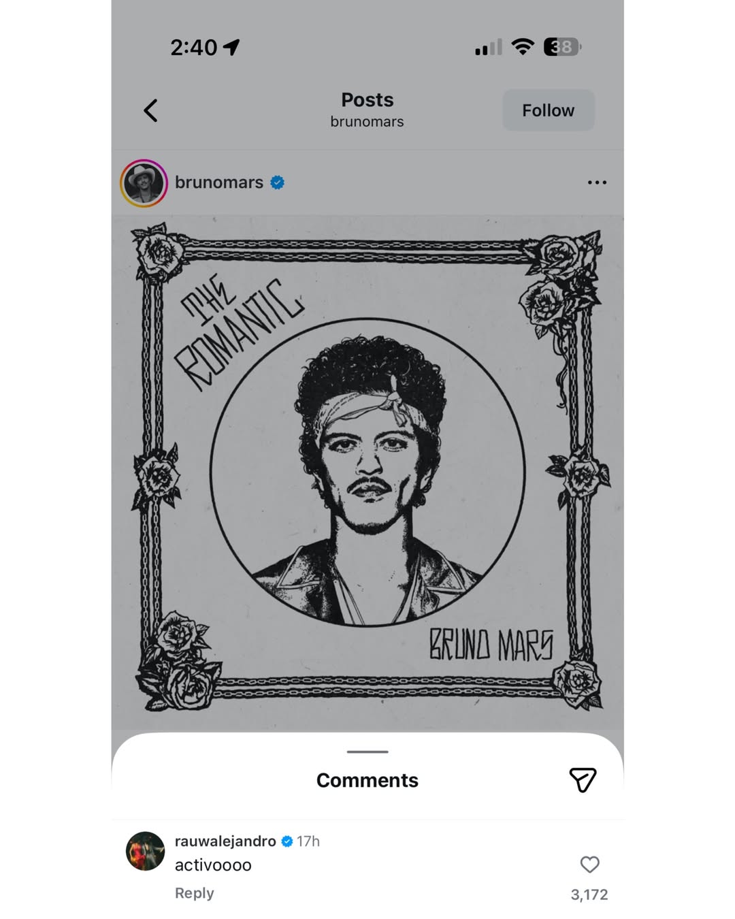Tap the brunomars username on the post
This screenshot has width=735, height=919.
[218, 182]
